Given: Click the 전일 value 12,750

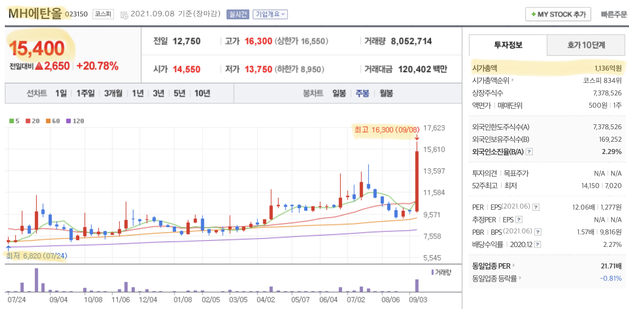Looking at the screenshot, I should 187,41.
